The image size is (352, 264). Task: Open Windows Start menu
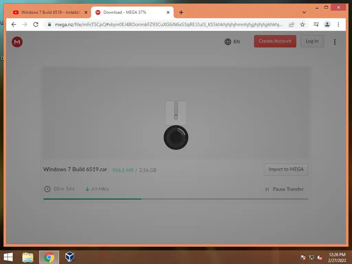(8, 257)
